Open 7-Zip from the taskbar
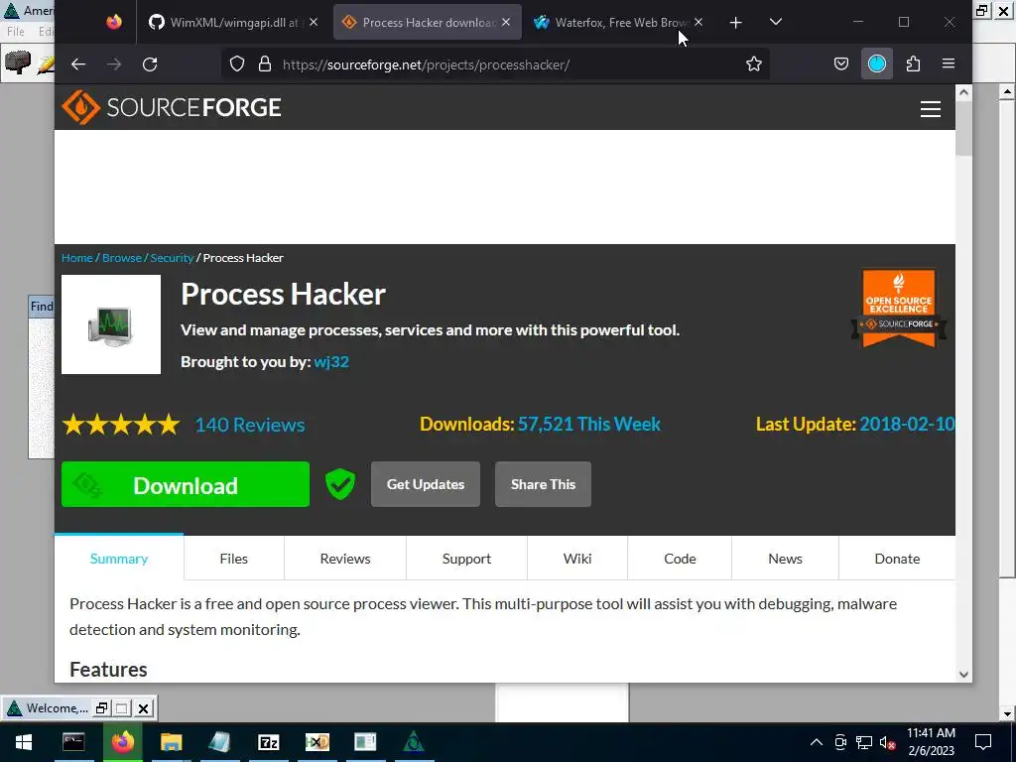This screenshot has height=762, width=1016. [268, 742]
